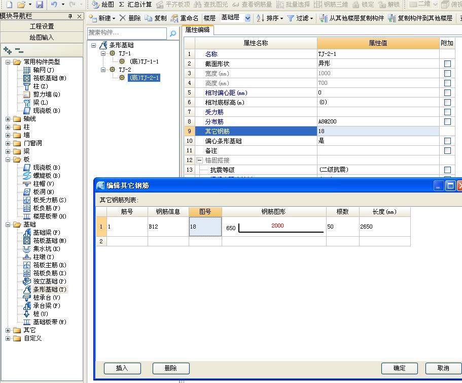Select 板受力筋(S) in tree

[x=50, y=200]
